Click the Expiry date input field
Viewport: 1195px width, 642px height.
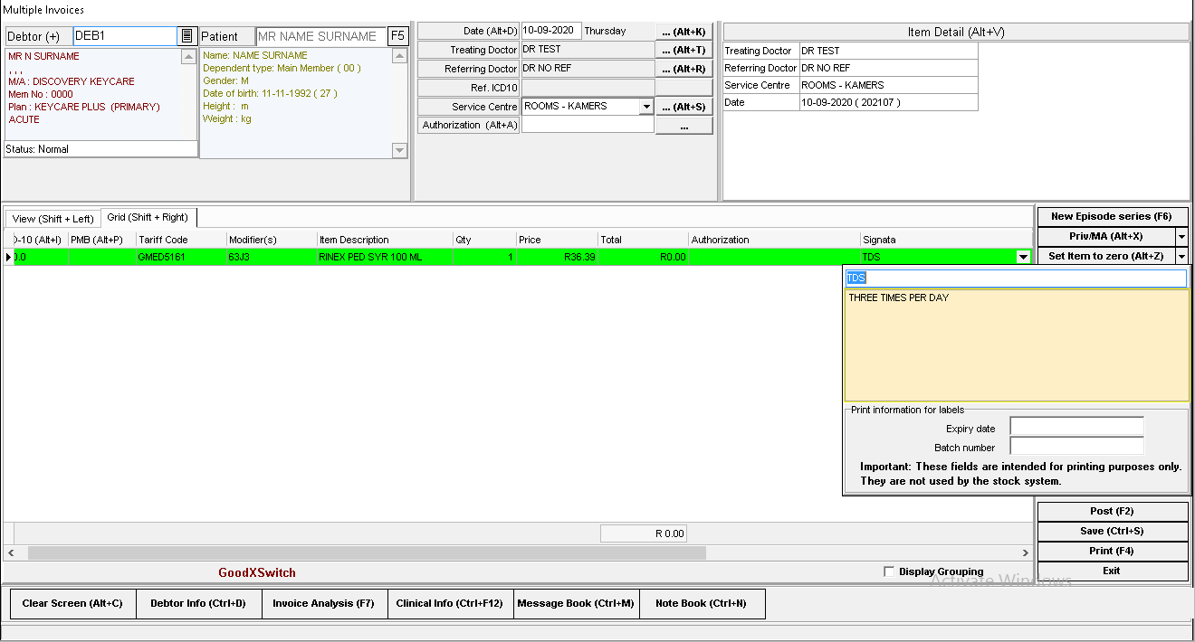pyautogui.click(x=1076, y=427)
